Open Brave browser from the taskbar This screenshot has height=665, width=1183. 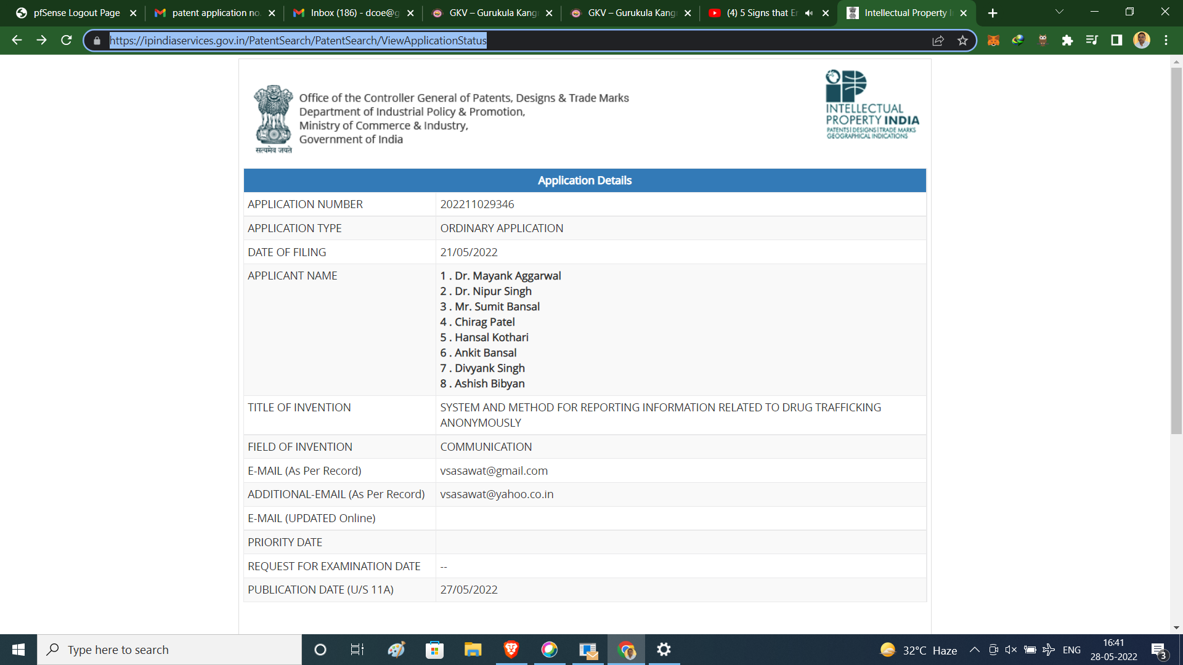[511, 650]
